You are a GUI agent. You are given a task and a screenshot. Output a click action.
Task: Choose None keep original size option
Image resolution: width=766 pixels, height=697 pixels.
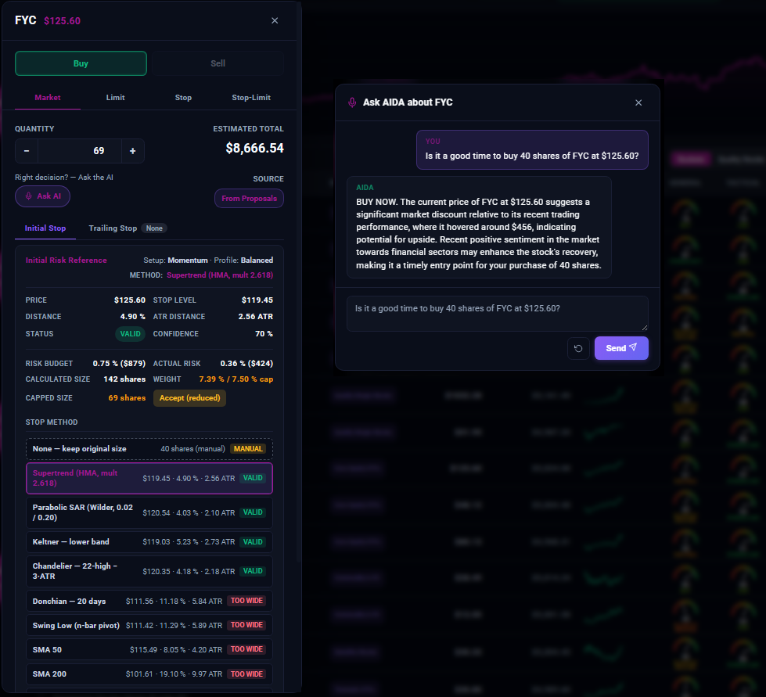(x=149, y=449)
